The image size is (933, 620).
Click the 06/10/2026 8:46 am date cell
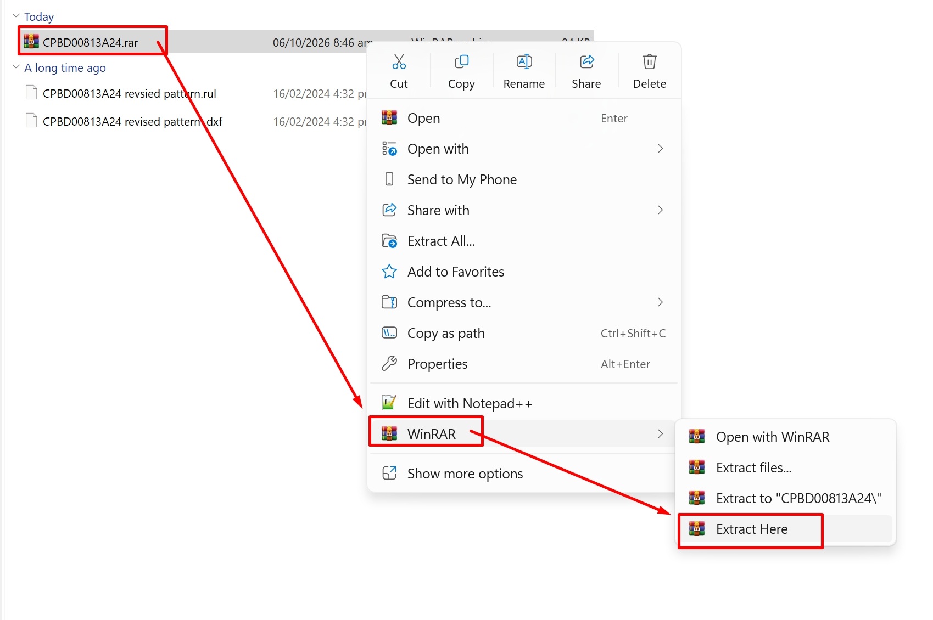322,43
